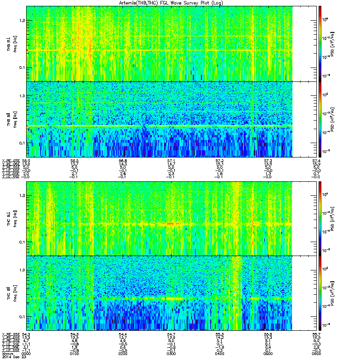Image resolution: width=338 pixels, height=360 pixels.
Task: Click the X_RE_GSE row label under THB panels
Action: [x=11, y=161]
